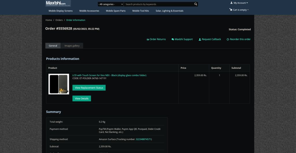Viewport: 296px width, 153px height.
Task: Click the order date 05/02/2023, 05:22 PM
Action: 86,29
